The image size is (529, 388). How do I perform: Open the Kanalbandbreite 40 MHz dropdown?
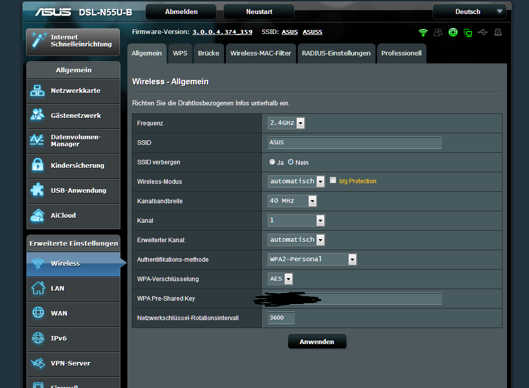pos(292,201)
